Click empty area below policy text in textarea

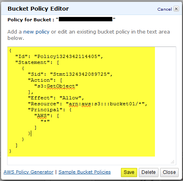point(92,160)
